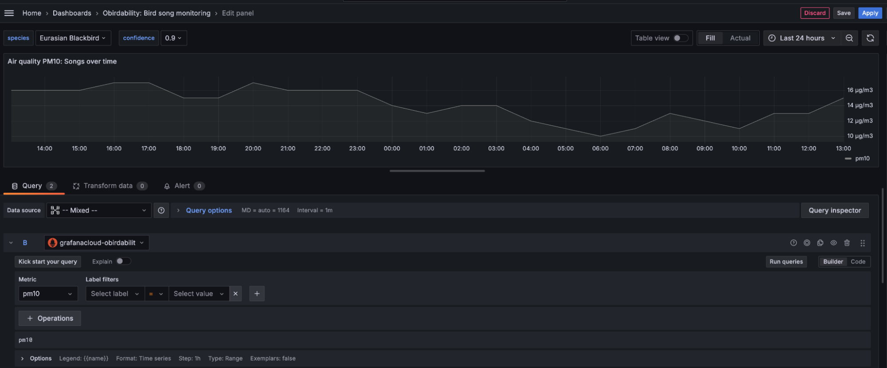The height and width of the screenshot is (368, 887).
Task: Click the vertical scrollbar on right edge
Action: coord(882,236)
